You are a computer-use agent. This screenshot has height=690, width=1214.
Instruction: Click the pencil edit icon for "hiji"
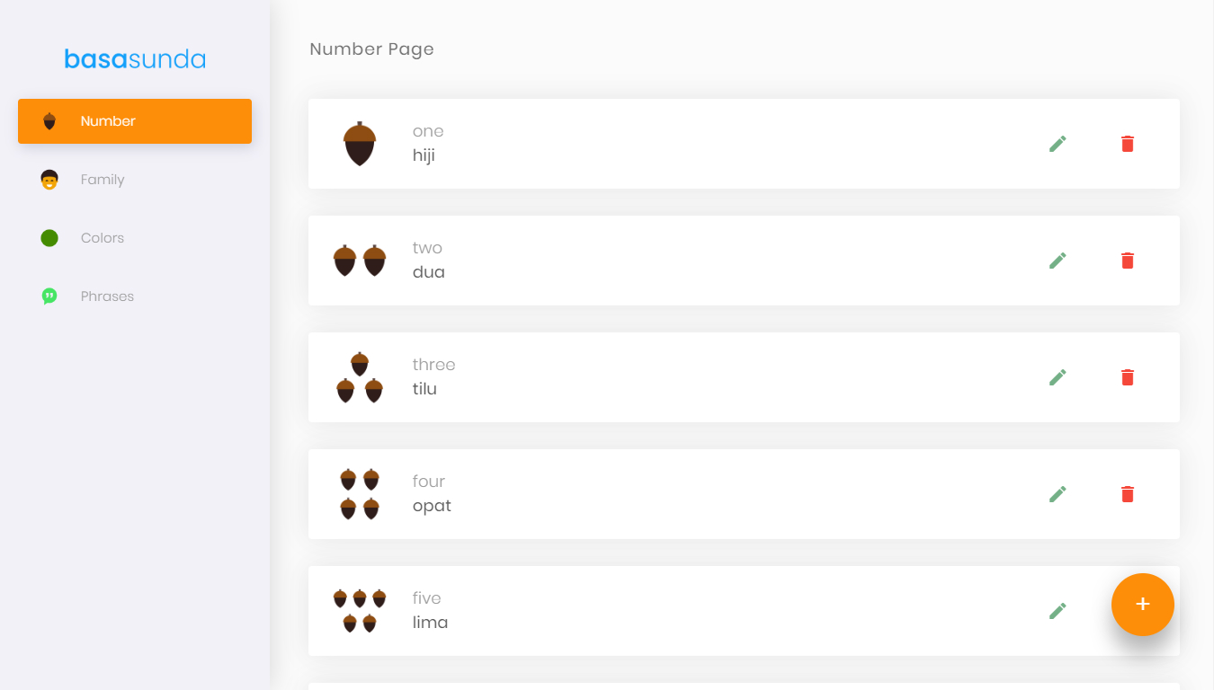[1058, 144]
